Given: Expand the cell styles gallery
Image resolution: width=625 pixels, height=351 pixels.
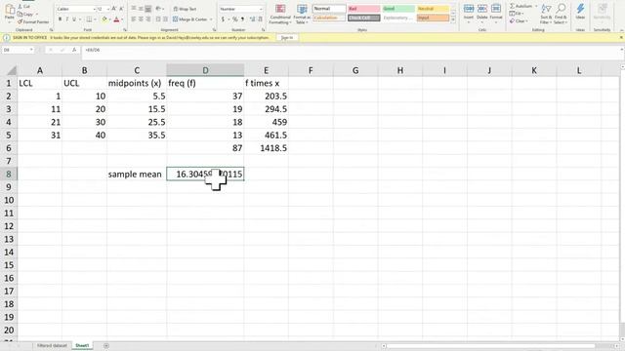Looking at the screenshot, I should [x=453, y=19].
